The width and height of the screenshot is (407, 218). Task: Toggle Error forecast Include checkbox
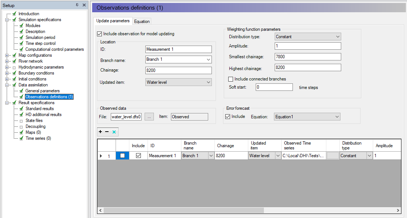[x=227, y=116]
